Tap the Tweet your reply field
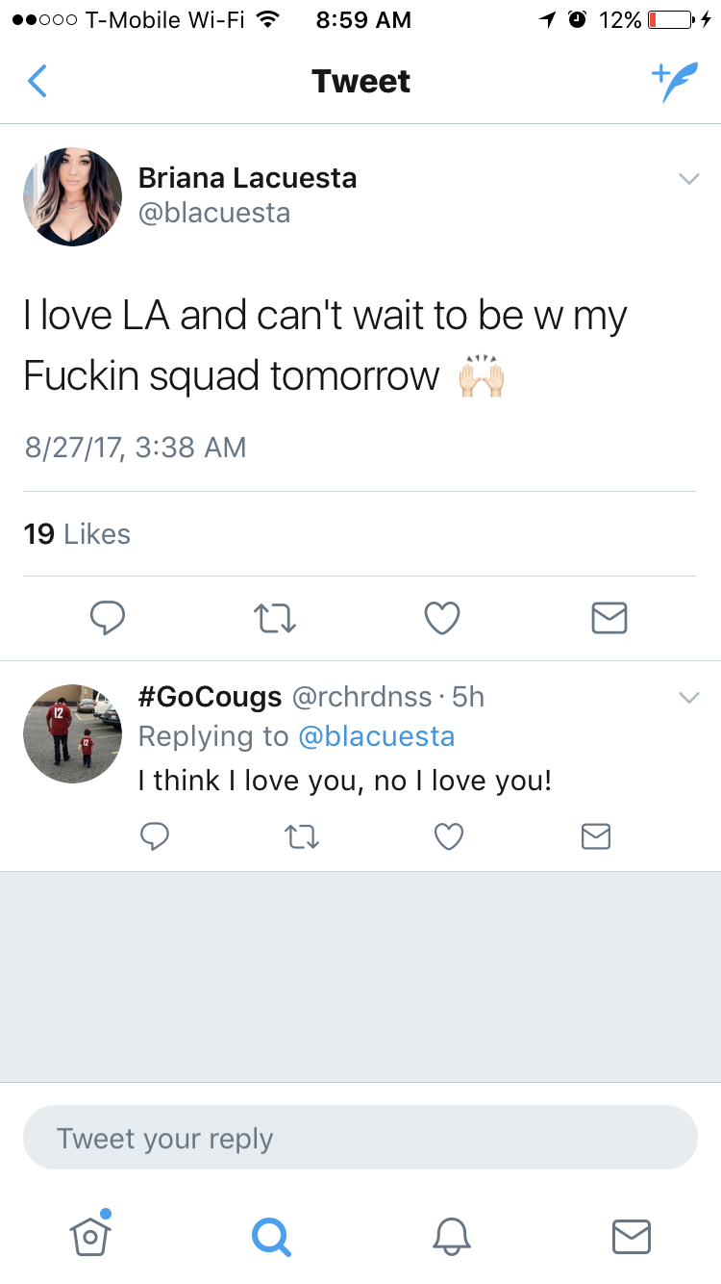721x1284 pixels. pos(360,1138)
